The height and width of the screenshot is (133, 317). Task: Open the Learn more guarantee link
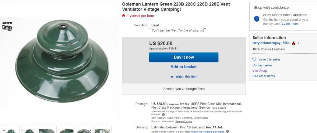(290, 24)
